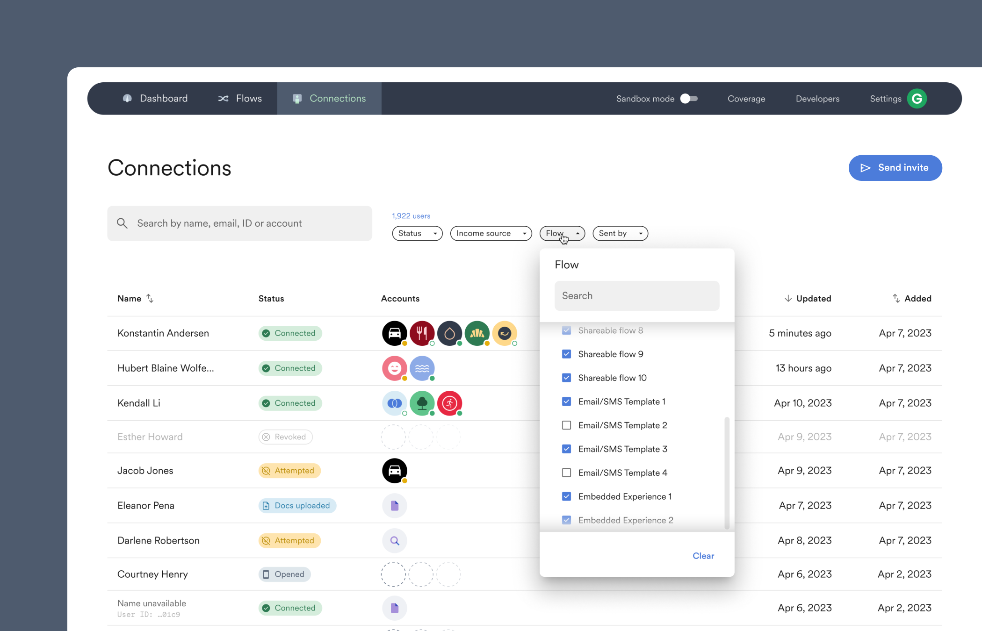This screenshot has width=982, height=631.
Task: Open the Dashboard navigation icon
Action: pyautogui.click(x=127, y=98)
